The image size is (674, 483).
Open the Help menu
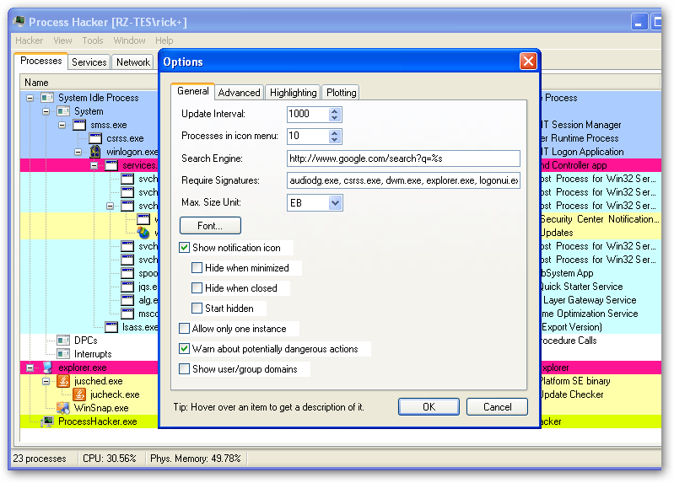point(164,40)
